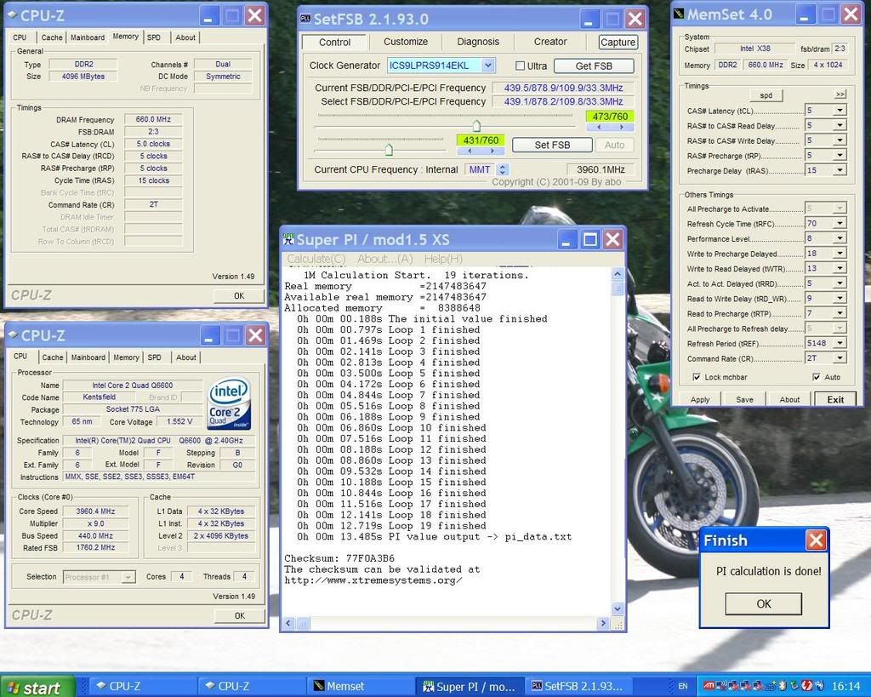Click Capture button in SetFSB
Screen dimensions: 871x697
[618, 43]
